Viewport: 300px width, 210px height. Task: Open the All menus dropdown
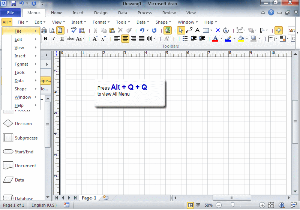coord(7,22)
